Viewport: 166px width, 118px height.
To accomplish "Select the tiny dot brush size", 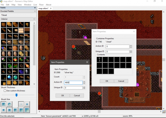I will (21, 104).
